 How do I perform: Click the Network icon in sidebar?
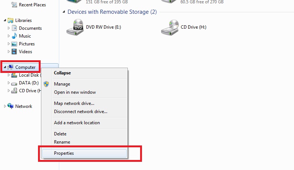pyautogui.click(x=10, y=106)
